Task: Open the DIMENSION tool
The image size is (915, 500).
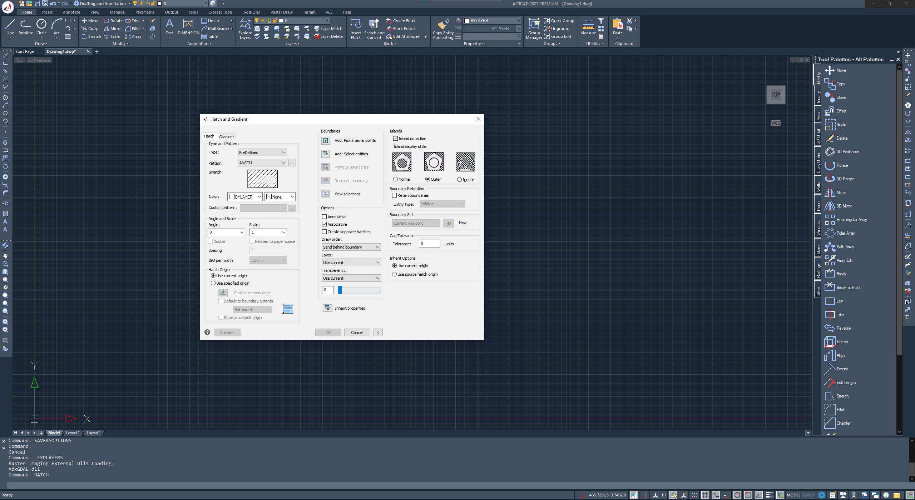Action: click(x=188, y=27)
